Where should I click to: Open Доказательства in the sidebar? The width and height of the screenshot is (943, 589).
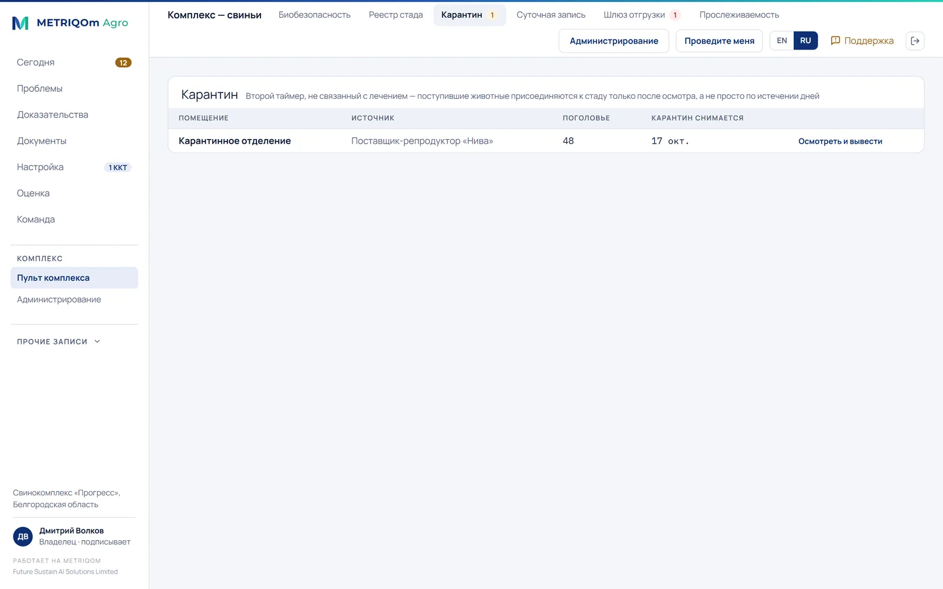[x=74, y=115]
